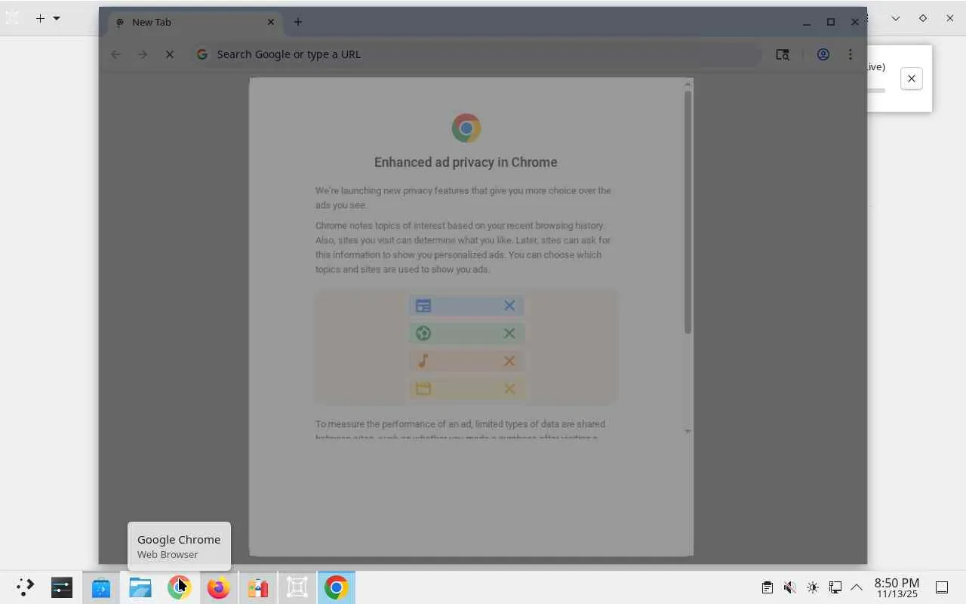Open the application launcher on the taskbar

(26, 587)
